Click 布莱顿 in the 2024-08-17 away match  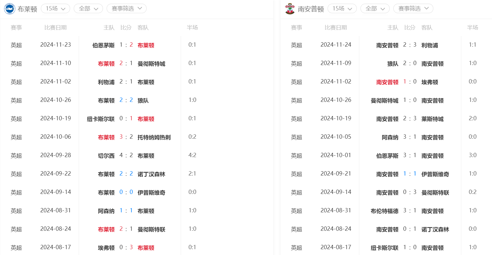(x=146, y=248)
